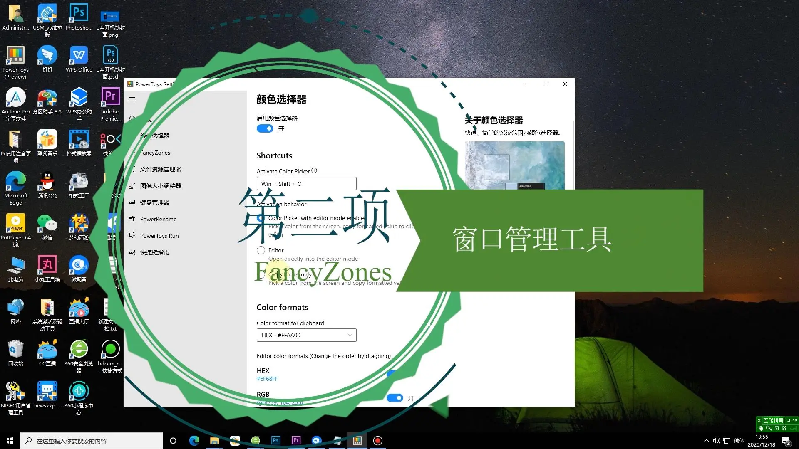799x449 pixels.
Task: Expand Color format for clipboard dropdown
Action: (x=350, y=335)
